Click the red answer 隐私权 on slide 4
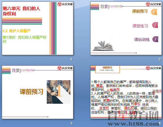This screenshot has height=127, width=163. [129, 108]
